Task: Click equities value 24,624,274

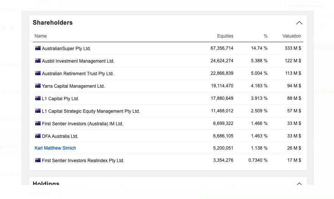Action: 222,61
